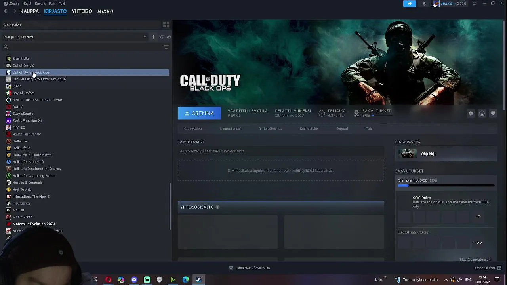Screen dimensions: 507x285
Task: Open the YHTEISÖ tab
Action: coord(82,11)
